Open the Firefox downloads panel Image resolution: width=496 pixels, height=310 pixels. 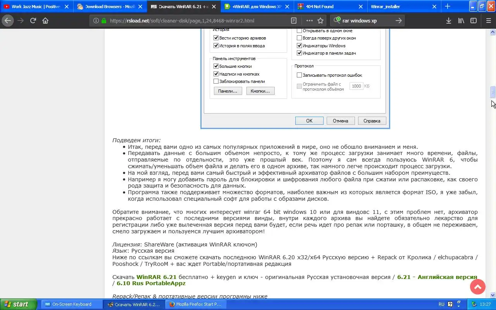[448, 21]
